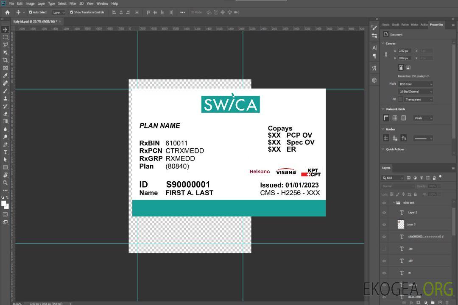Switch to the Swatches tab

(x=385, y=25)
